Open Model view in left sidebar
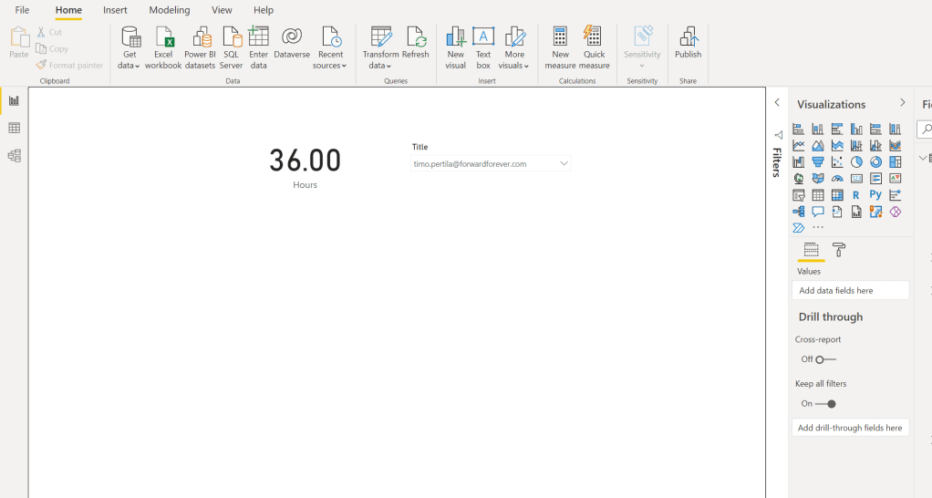 pos(14,156)
